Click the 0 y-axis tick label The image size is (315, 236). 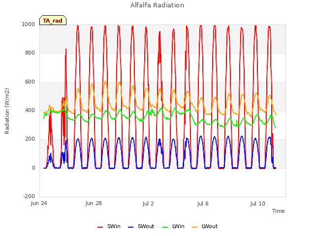point(33,168)
